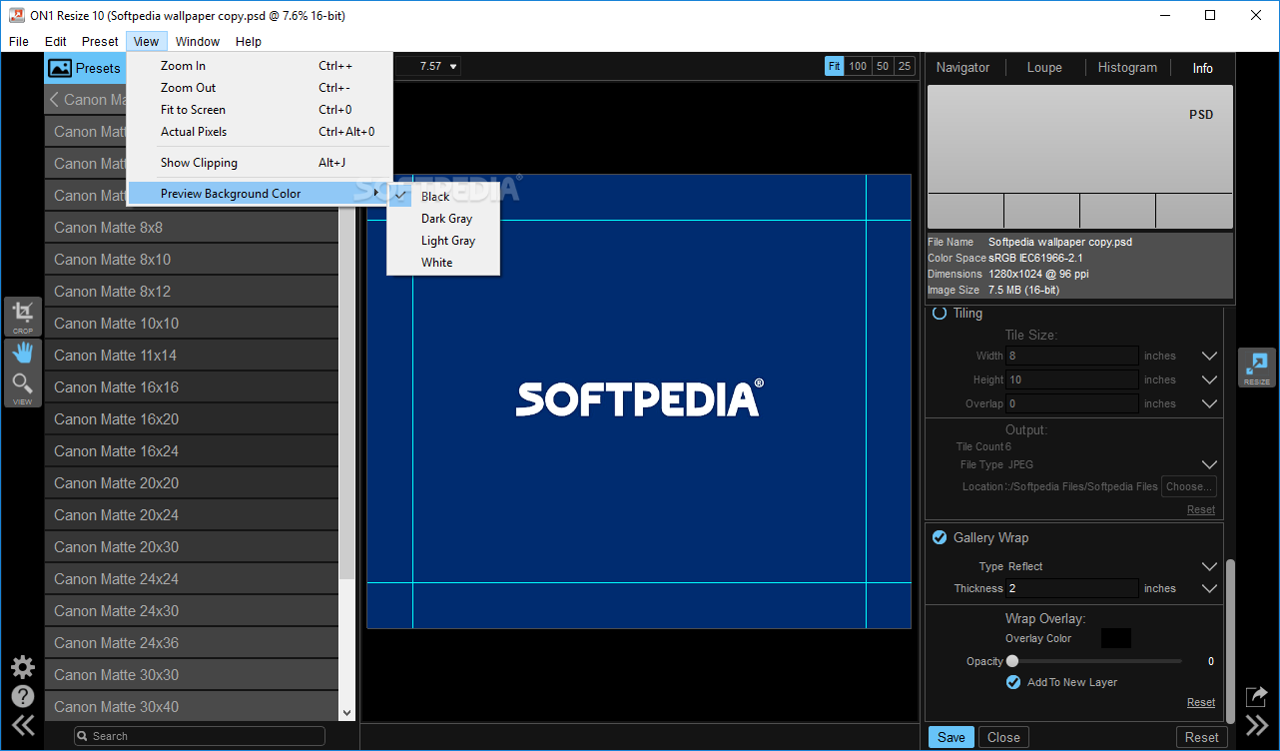Select Actual Pixels menu entry

pos(260,132)
